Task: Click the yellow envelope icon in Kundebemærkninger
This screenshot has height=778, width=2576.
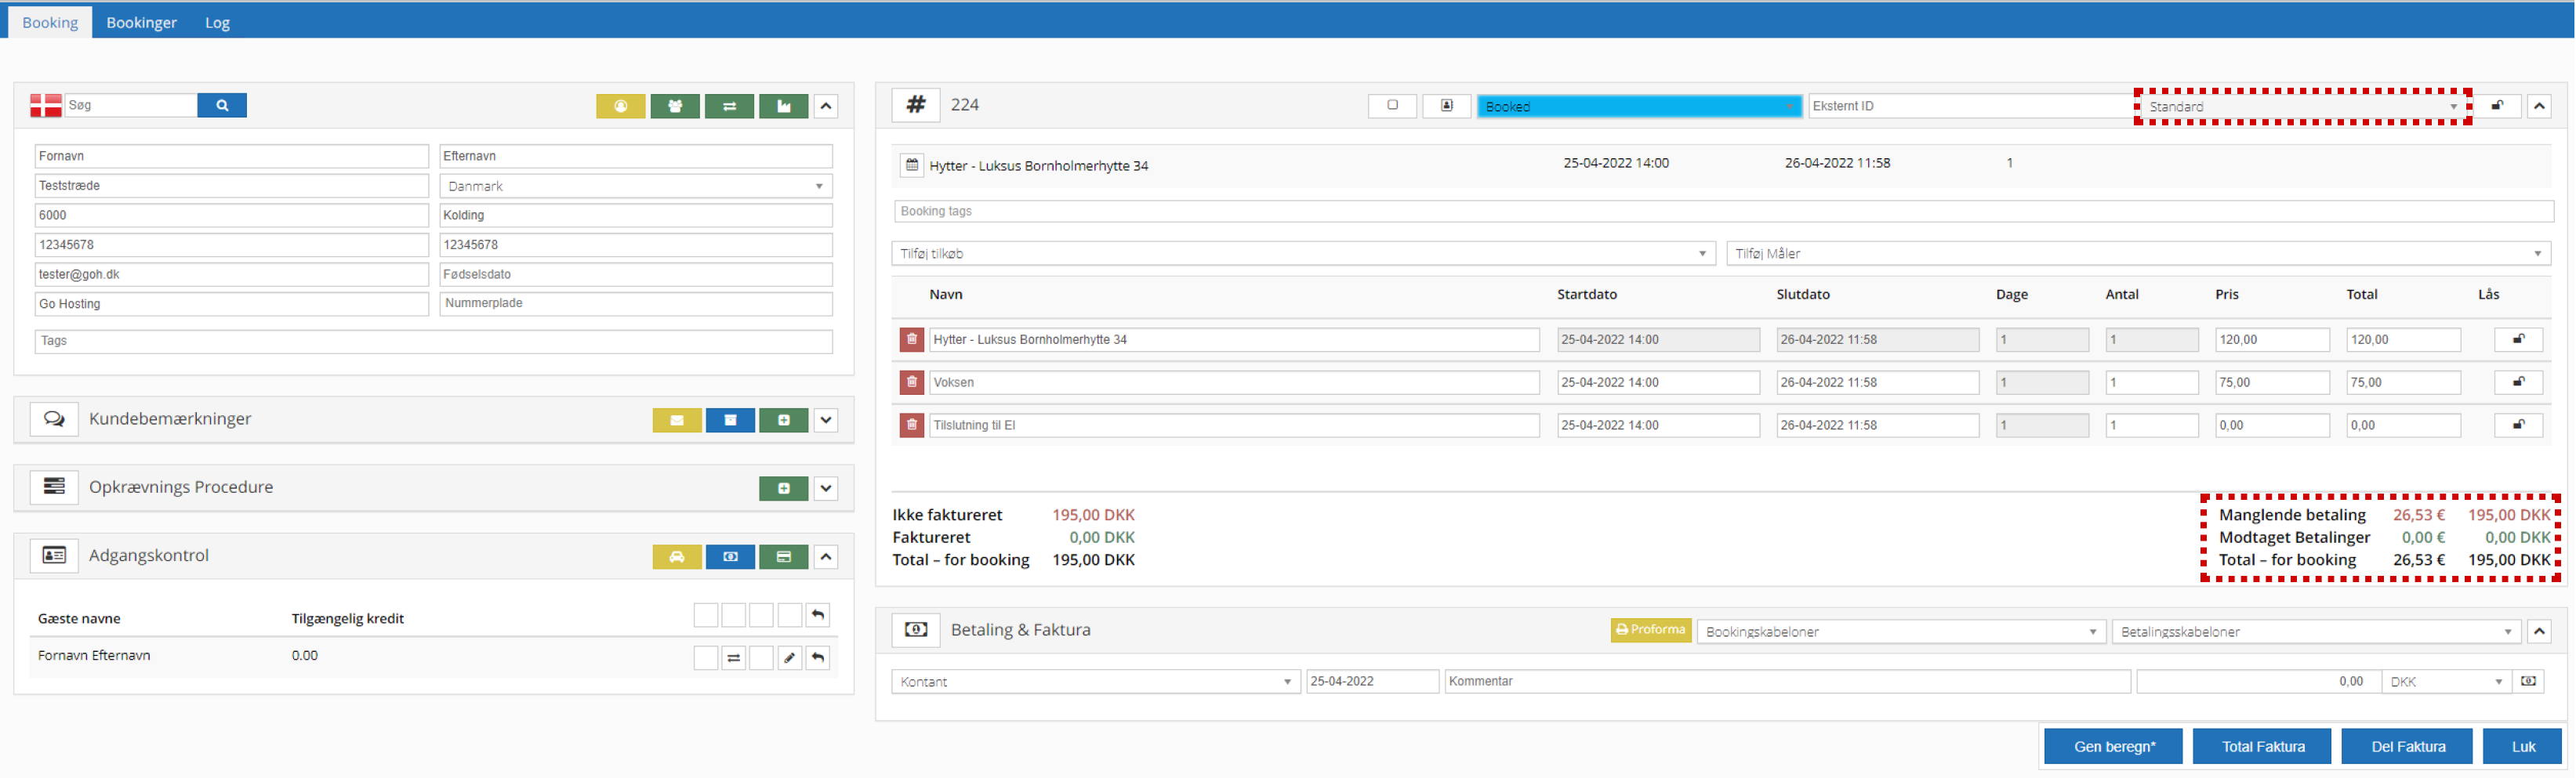Action: [677, 420]
